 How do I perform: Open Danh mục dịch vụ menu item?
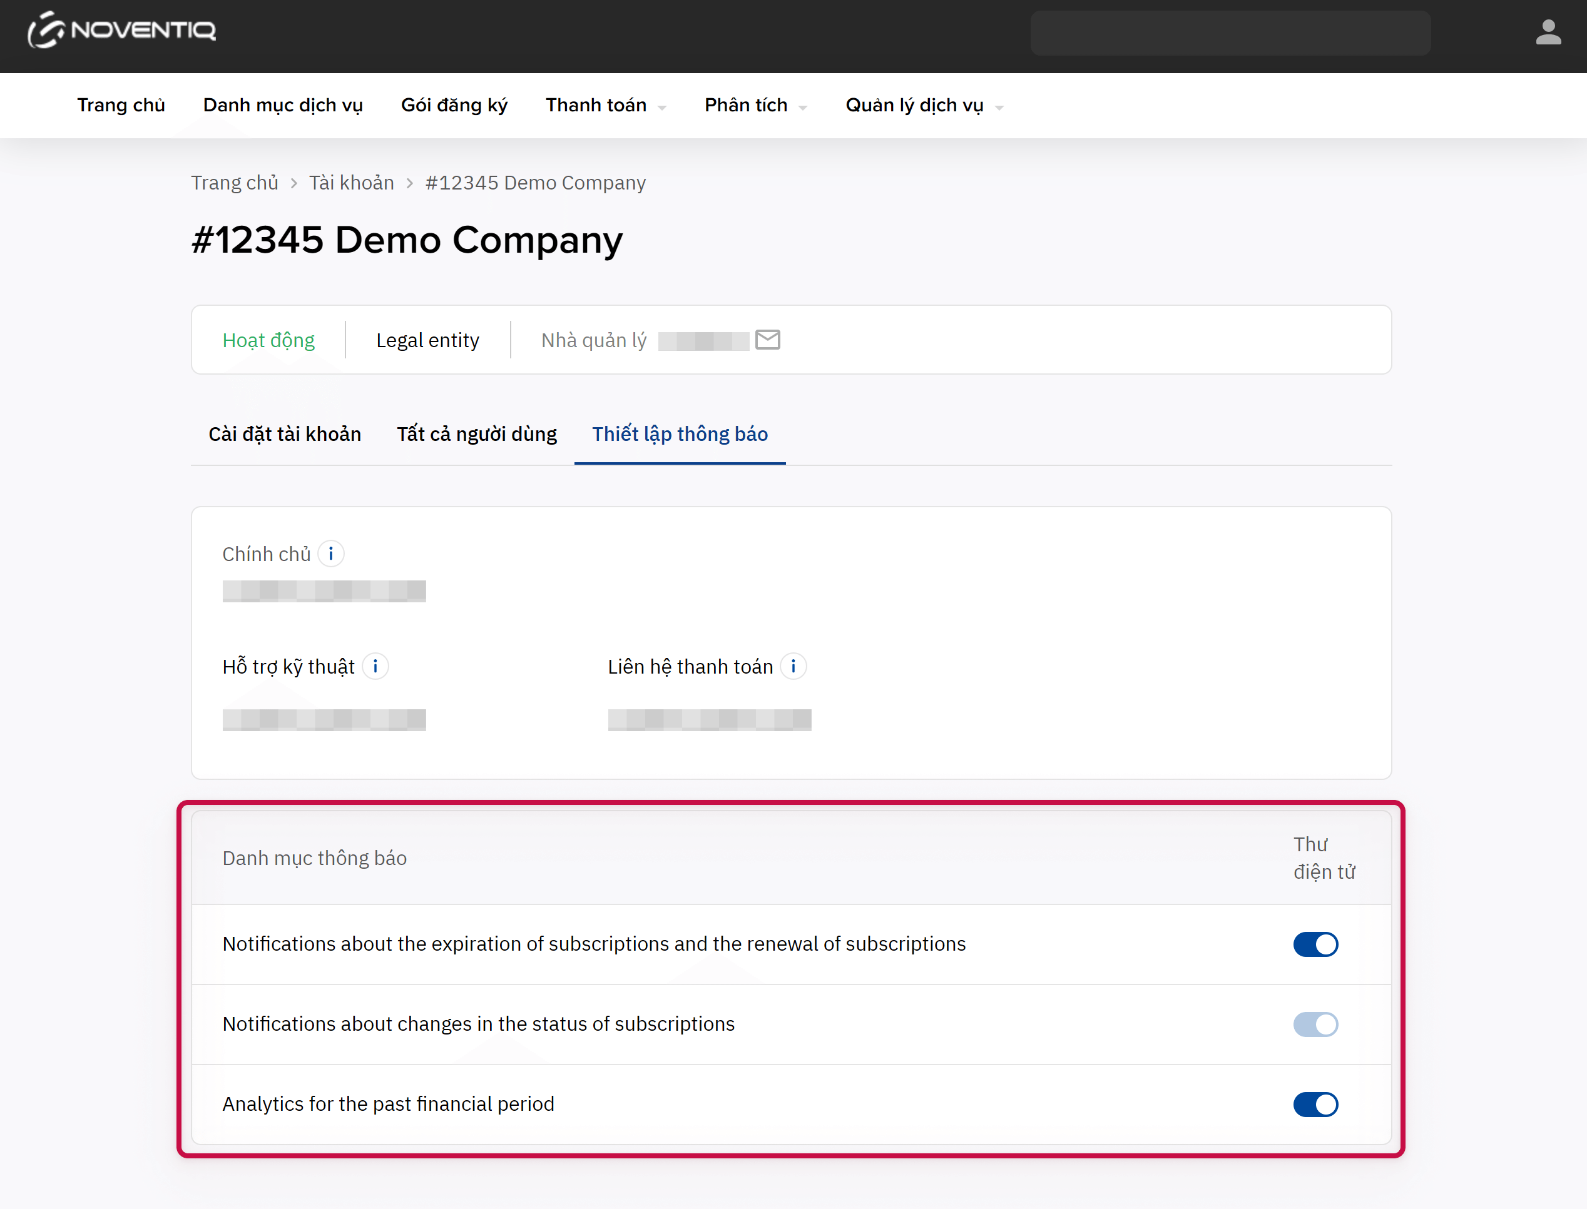pos(283,106)
